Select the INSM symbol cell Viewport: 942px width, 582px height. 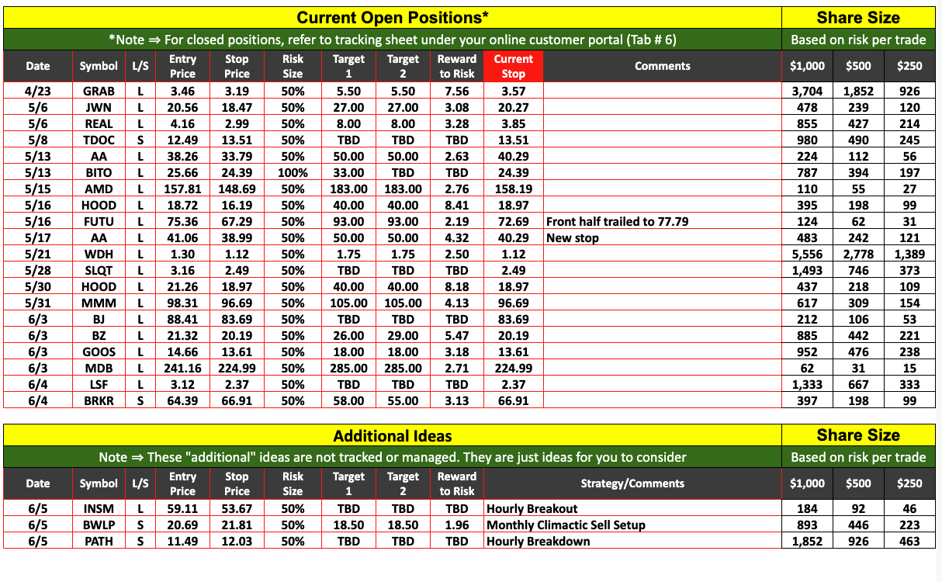click(99, 508)
